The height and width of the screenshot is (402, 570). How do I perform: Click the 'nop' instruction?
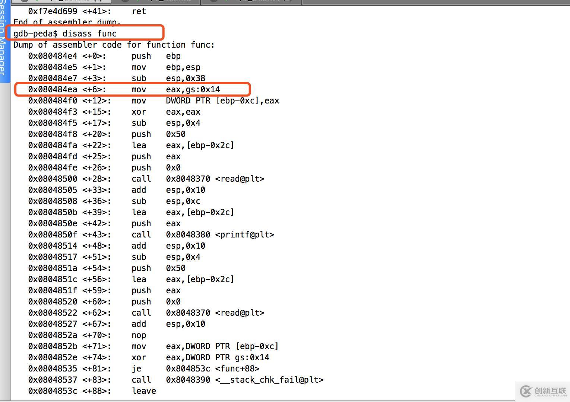(139, 335)
